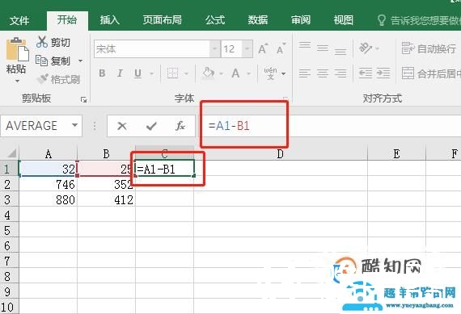Switch to 页面布局 Page Layout tab
461x314 pixels.
coord(162,20)
